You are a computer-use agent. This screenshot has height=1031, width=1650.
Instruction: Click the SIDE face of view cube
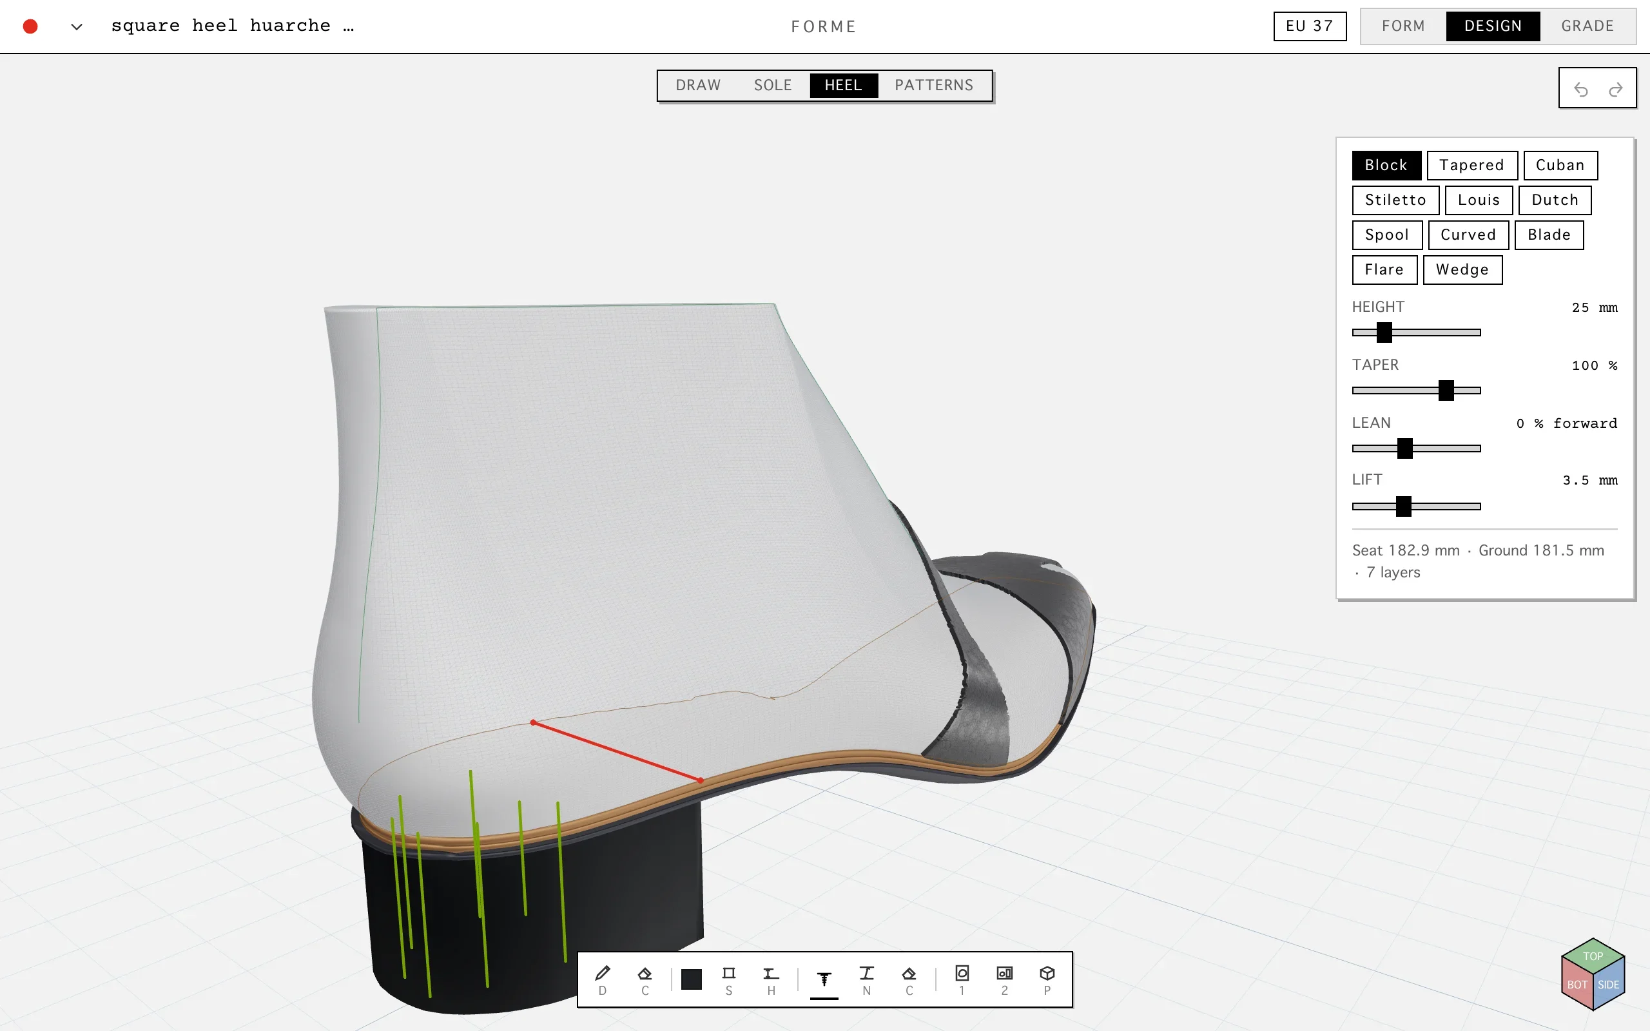pos(1608,985)
